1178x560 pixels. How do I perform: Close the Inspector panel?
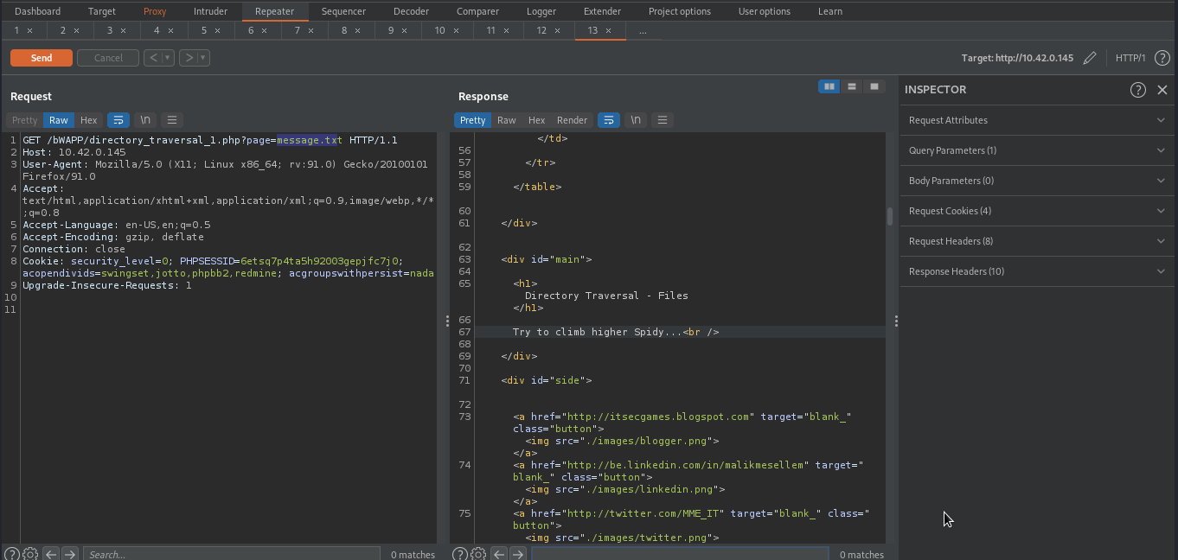[1162, 90]
